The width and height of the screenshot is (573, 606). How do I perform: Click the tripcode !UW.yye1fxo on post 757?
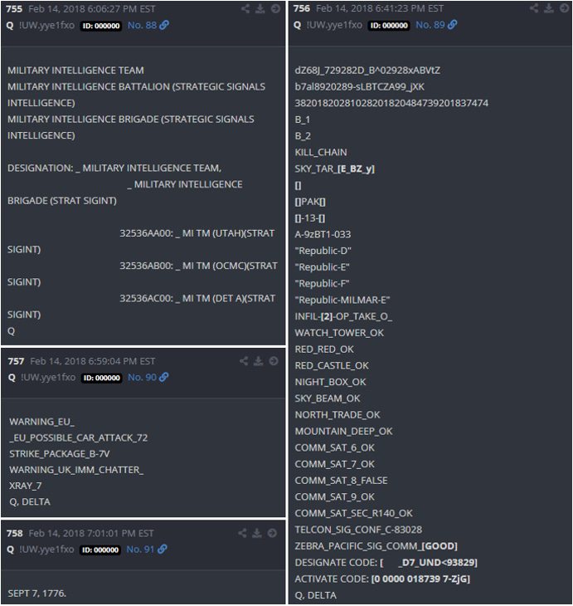48,378
